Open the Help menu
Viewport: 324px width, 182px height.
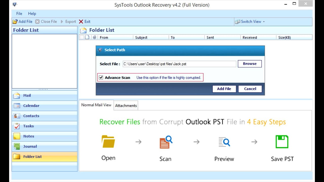[32, 14]
